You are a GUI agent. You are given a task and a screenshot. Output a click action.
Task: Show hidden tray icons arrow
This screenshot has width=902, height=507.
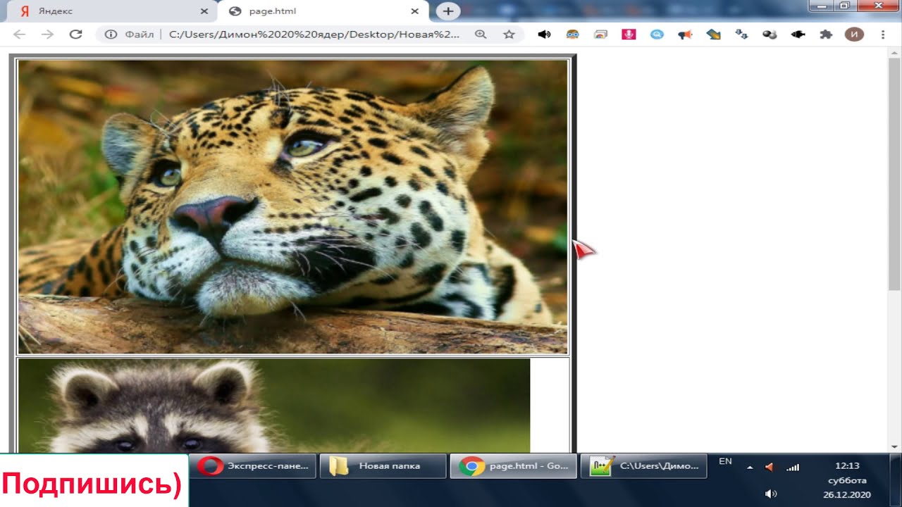pos(750,467)
